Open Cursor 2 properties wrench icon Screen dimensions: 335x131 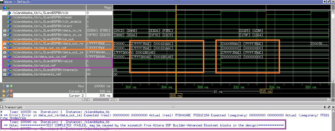click(8, 95)
